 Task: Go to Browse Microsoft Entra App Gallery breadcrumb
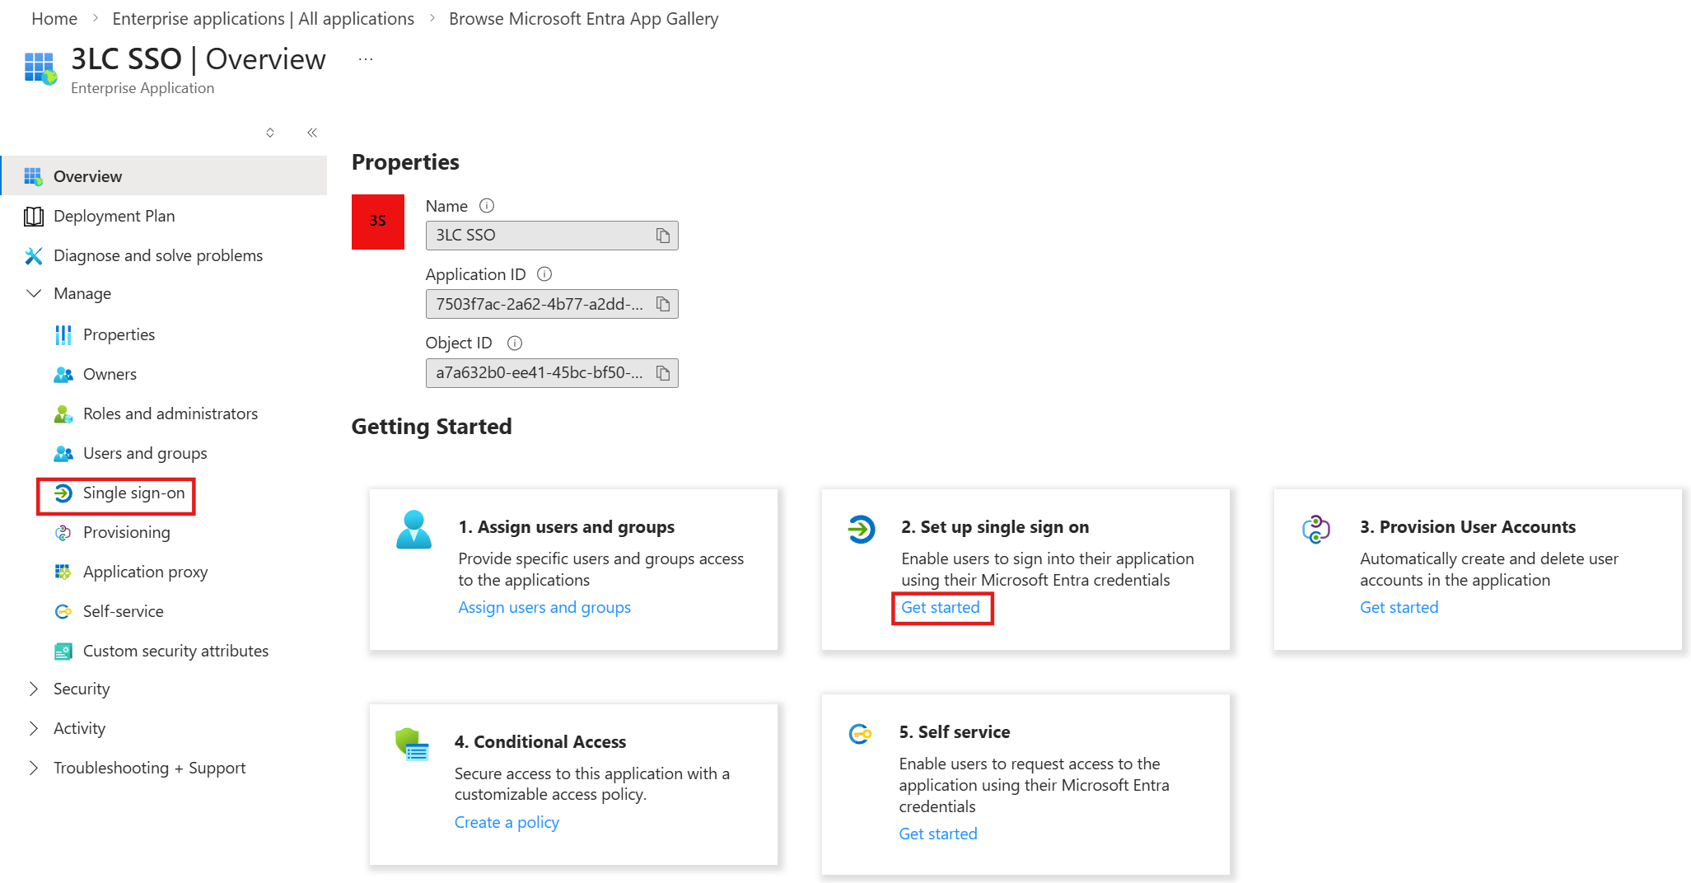point(583,19)
